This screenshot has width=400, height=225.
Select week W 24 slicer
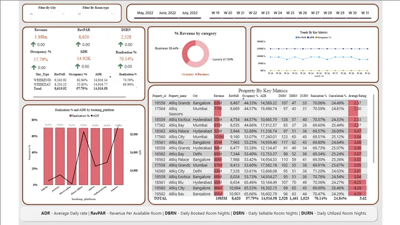(277, 13)
